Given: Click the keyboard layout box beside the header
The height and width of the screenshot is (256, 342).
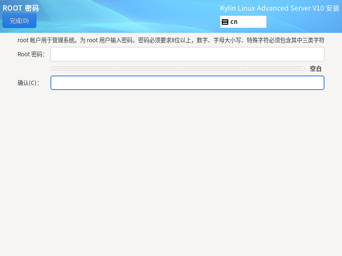Looking at the screenshot, I should click(x=243, y=22).
